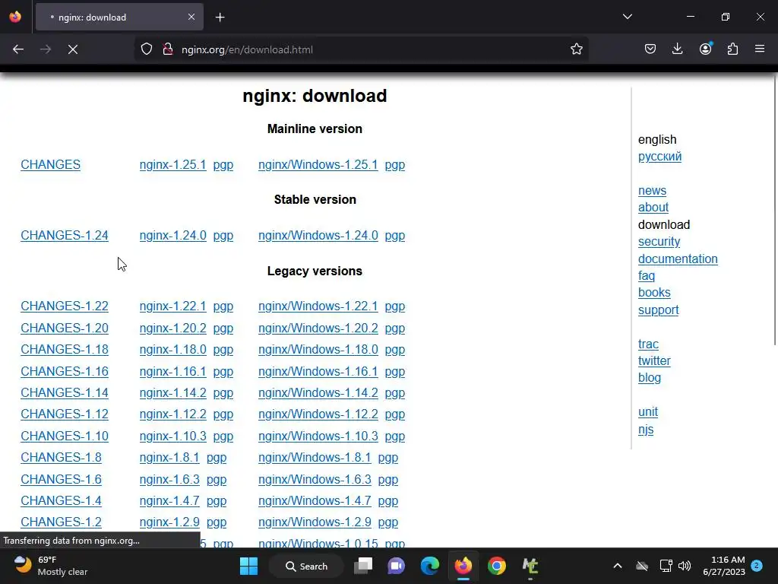This screenshot has width=778, height=584.
Task: Open the mainline CHANGES link
Action: pos(51,164)
